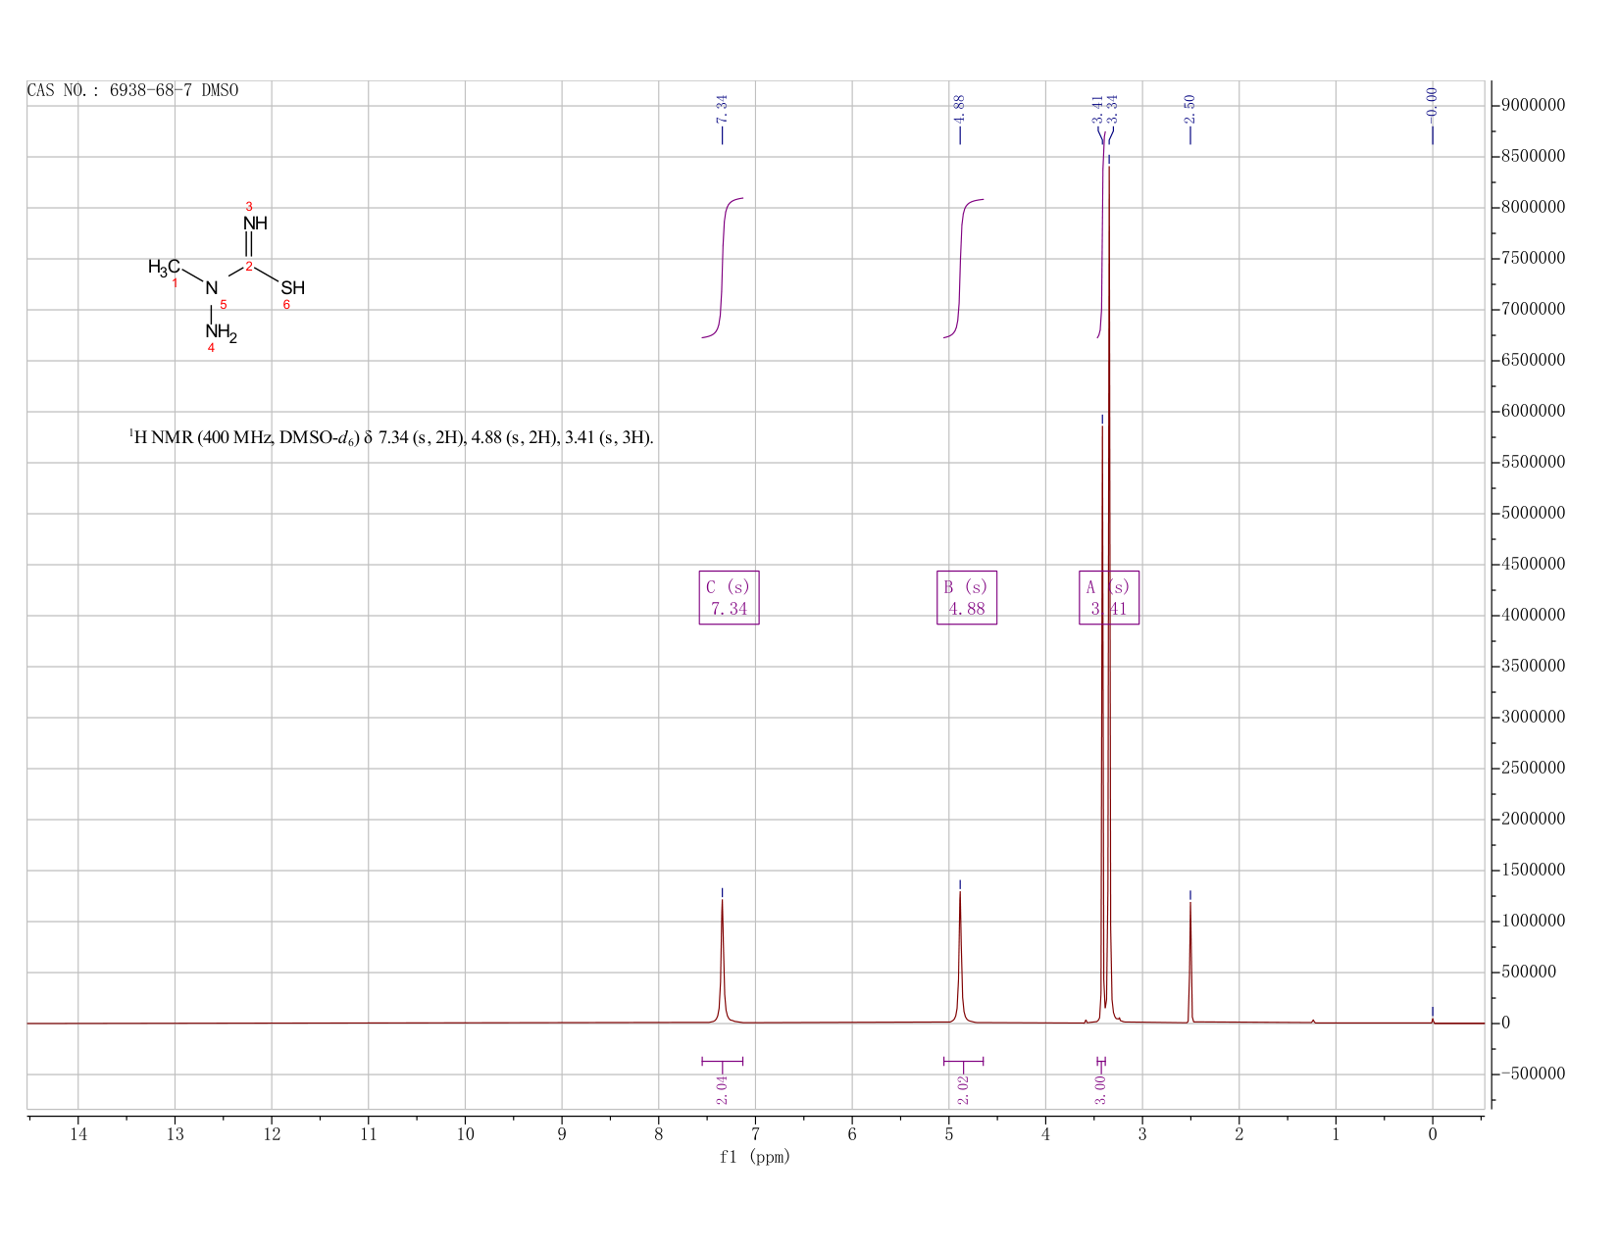
Task: Select the 3.00 integral value
Action: pyautogui.click(x=1100, y=1090)
